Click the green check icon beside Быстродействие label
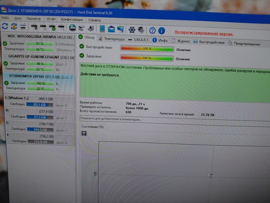Screen dimensions: 270x203 pyautogui.click(x=82, y=46)
